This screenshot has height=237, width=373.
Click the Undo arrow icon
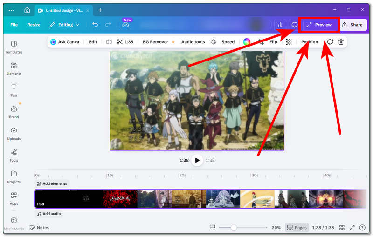[x=95, y=25]
